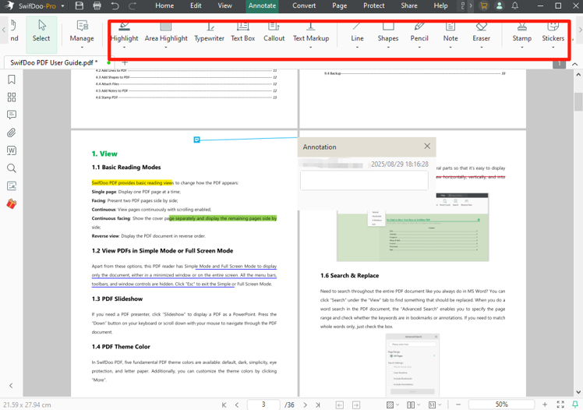Viewport: 583px width, 410px height.
Task: Click the Annotation note text field
Action: point(364,180)
